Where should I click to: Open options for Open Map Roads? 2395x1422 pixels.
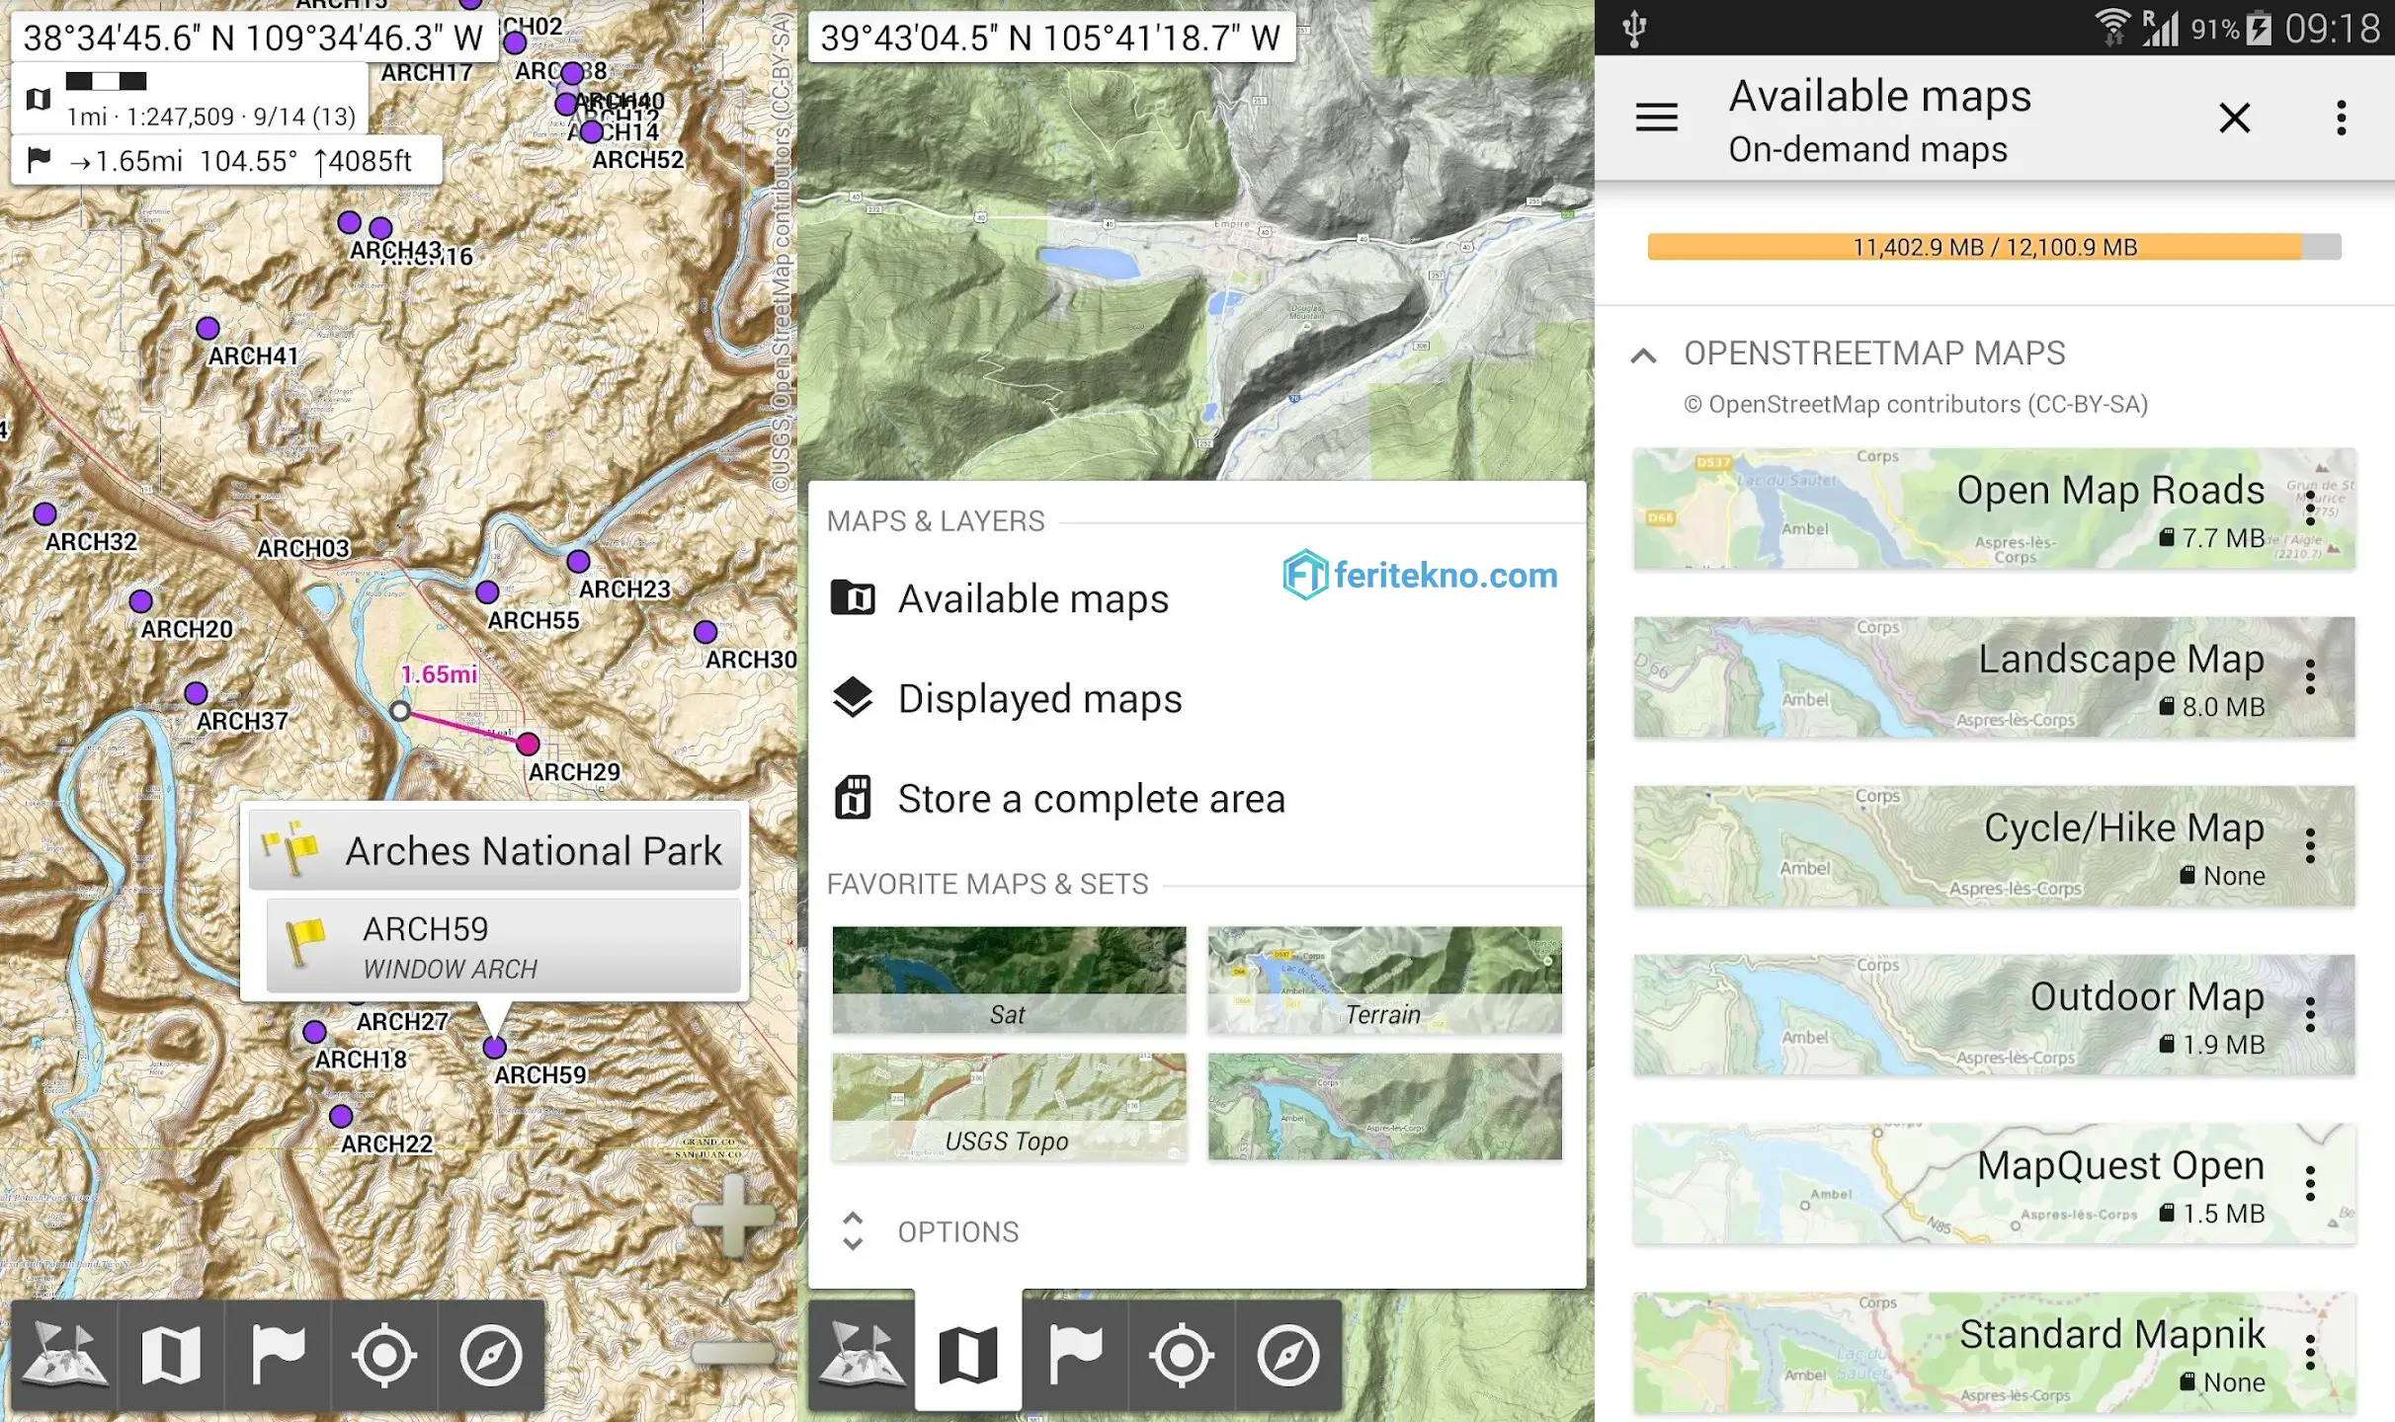tap(2310, 509)
